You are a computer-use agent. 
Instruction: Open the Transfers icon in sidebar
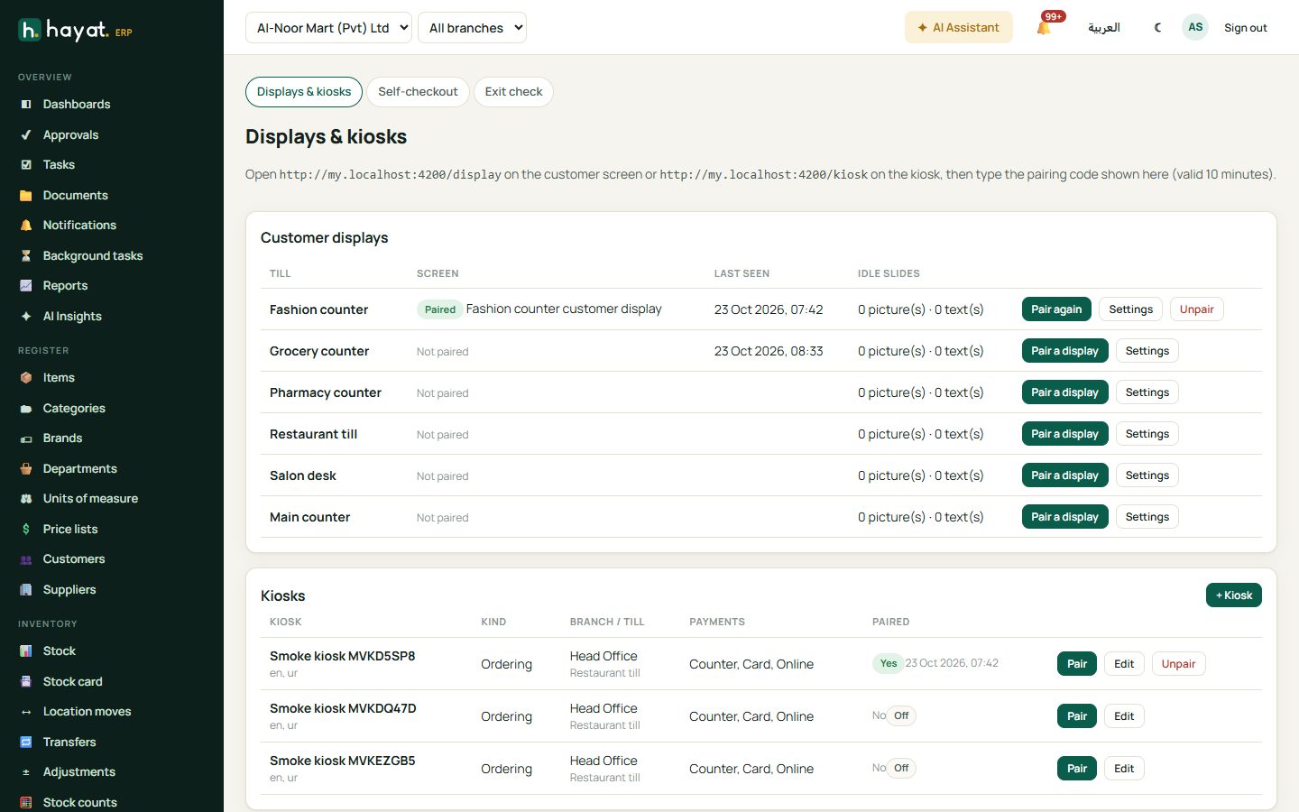click(26, 743)
